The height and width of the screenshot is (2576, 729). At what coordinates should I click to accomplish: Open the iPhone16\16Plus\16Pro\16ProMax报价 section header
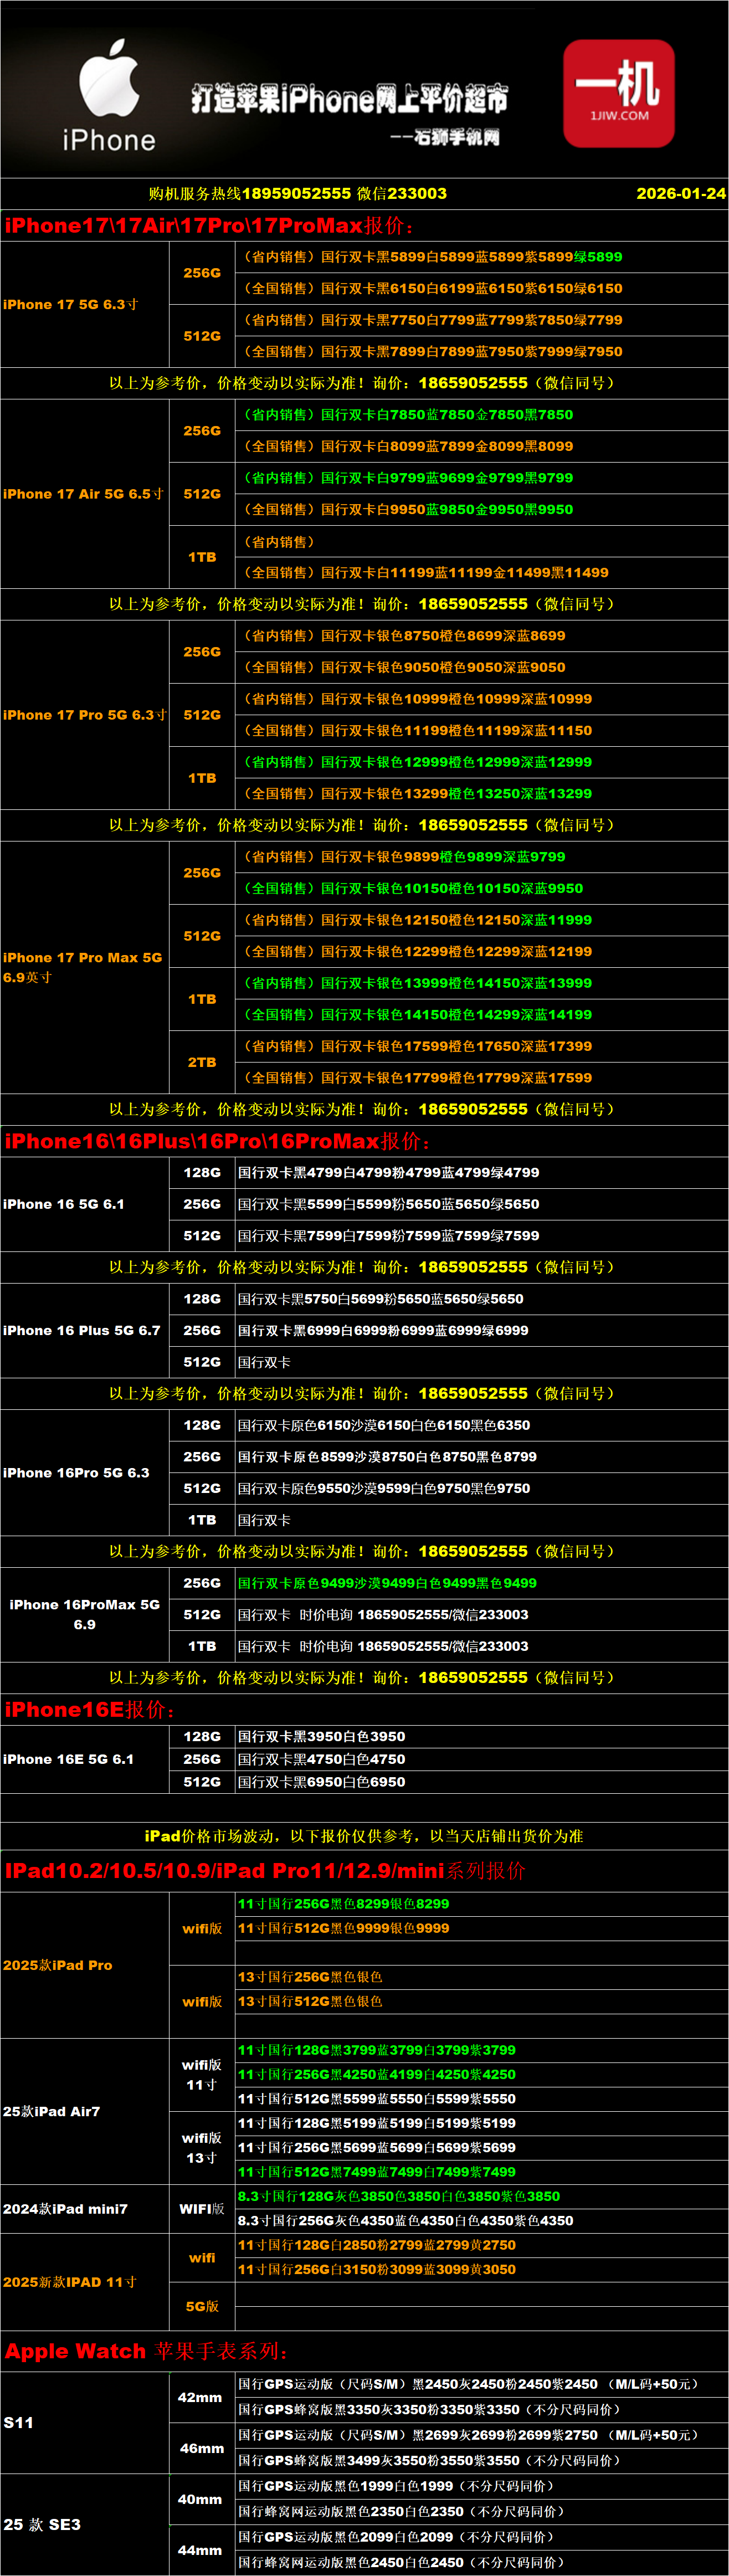(x=218, y=1141)
